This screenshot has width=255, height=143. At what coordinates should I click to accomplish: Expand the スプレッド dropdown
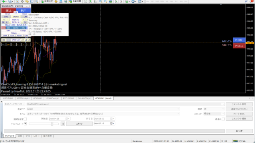coord(223,114)
